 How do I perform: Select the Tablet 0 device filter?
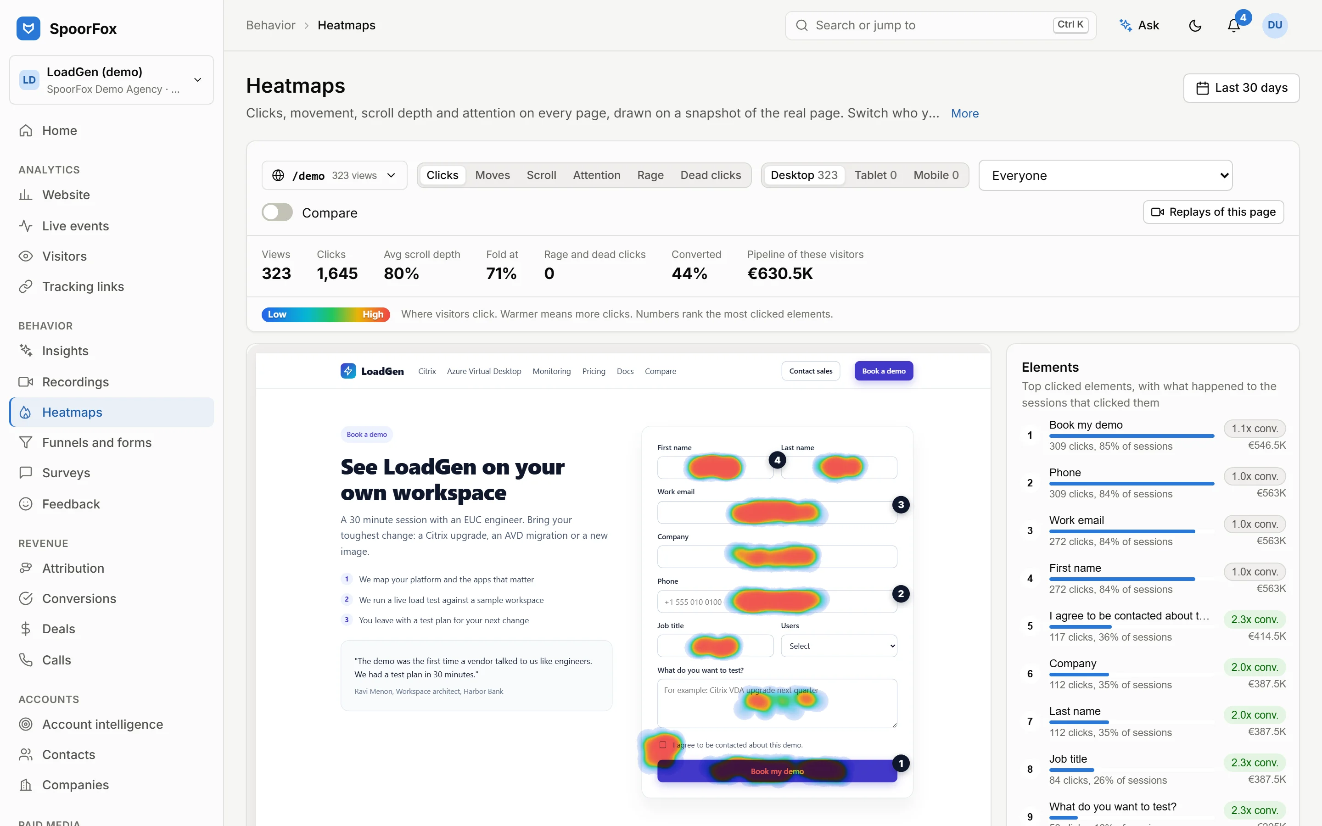(x=875, y=175)
